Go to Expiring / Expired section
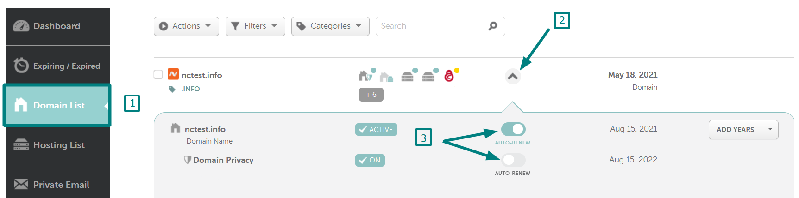The width and height of the screenshot is (799, 198). (57, 66)
